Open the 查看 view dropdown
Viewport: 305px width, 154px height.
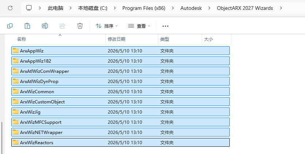(139, 26)
